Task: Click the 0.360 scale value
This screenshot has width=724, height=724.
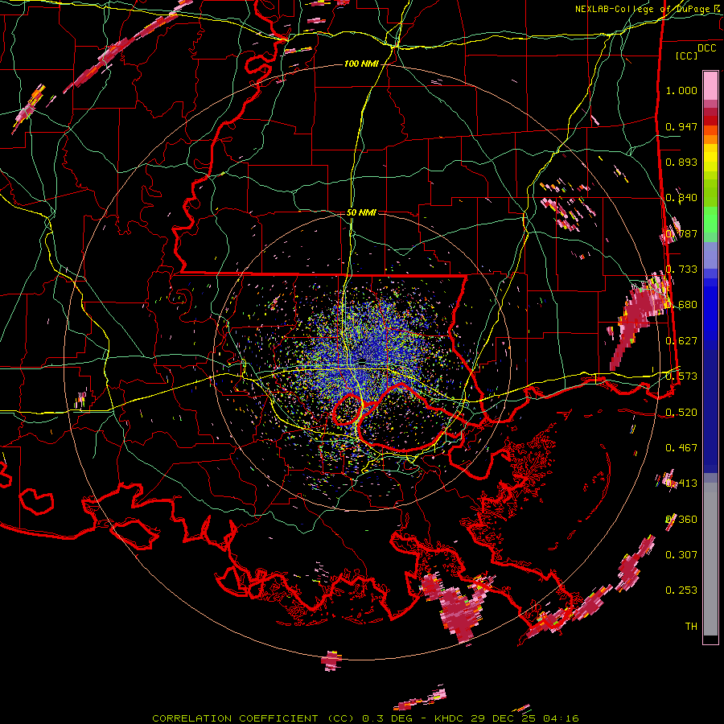Action: (681, 519)
